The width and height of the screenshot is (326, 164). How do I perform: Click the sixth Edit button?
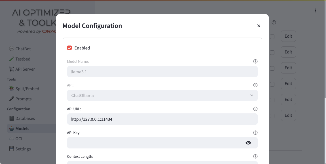(288, 115)
